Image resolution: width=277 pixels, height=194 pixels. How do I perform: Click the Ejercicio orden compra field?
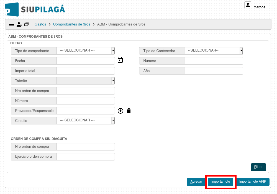(x=86, y=157)
